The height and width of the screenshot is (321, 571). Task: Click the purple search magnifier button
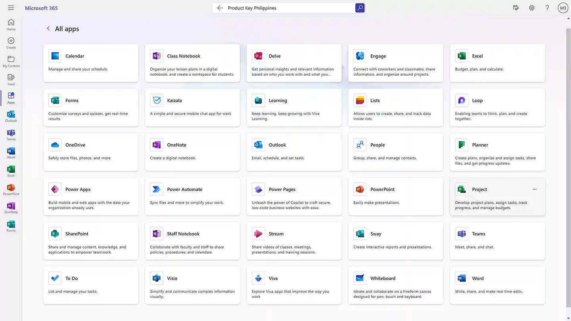[x=360, y=8]
